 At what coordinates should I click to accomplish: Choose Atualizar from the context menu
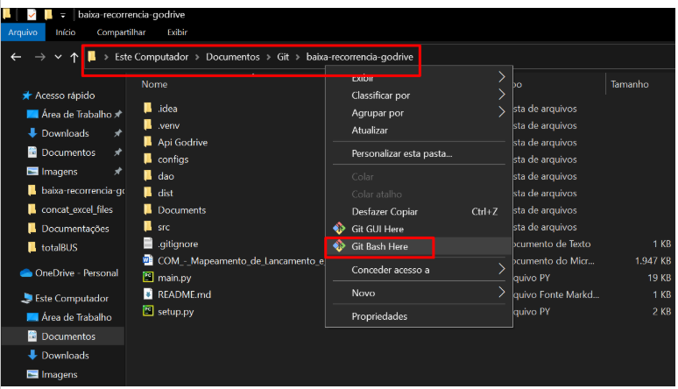coord(370,131)
